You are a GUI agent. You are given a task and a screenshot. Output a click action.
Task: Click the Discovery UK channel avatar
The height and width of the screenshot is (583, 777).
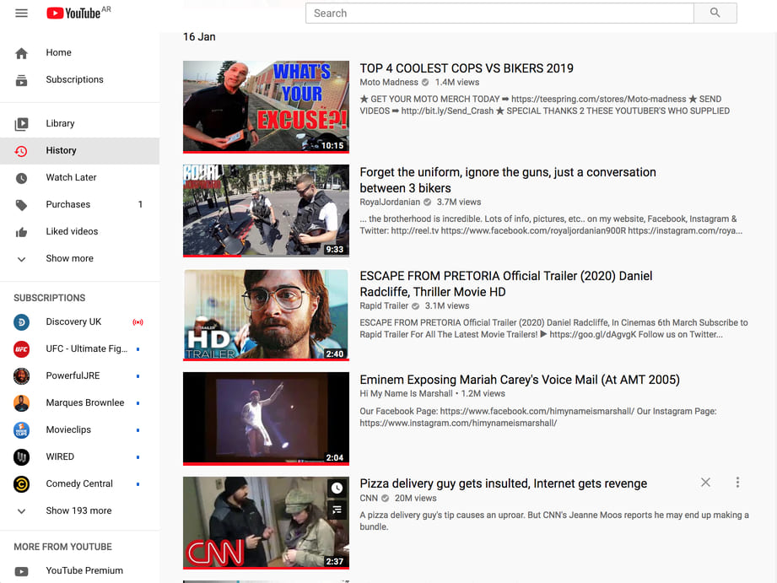tap(21, 322)
